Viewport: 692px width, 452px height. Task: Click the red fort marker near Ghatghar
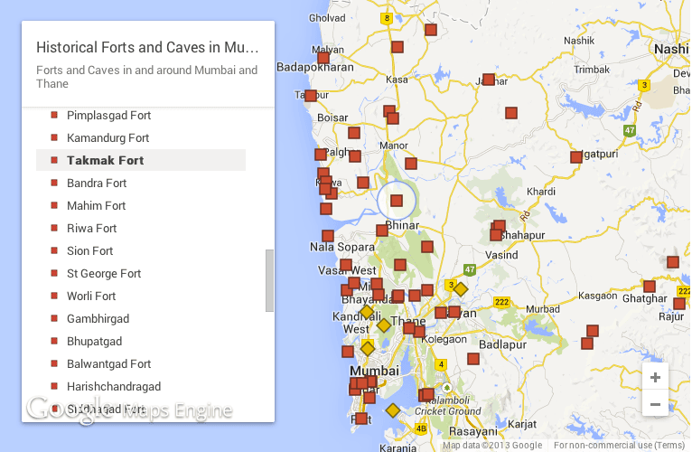click(x=649, y=287)
